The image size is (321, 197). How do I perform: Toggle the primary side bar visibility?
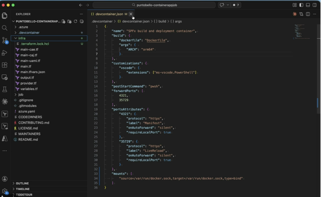coord(301,5)
